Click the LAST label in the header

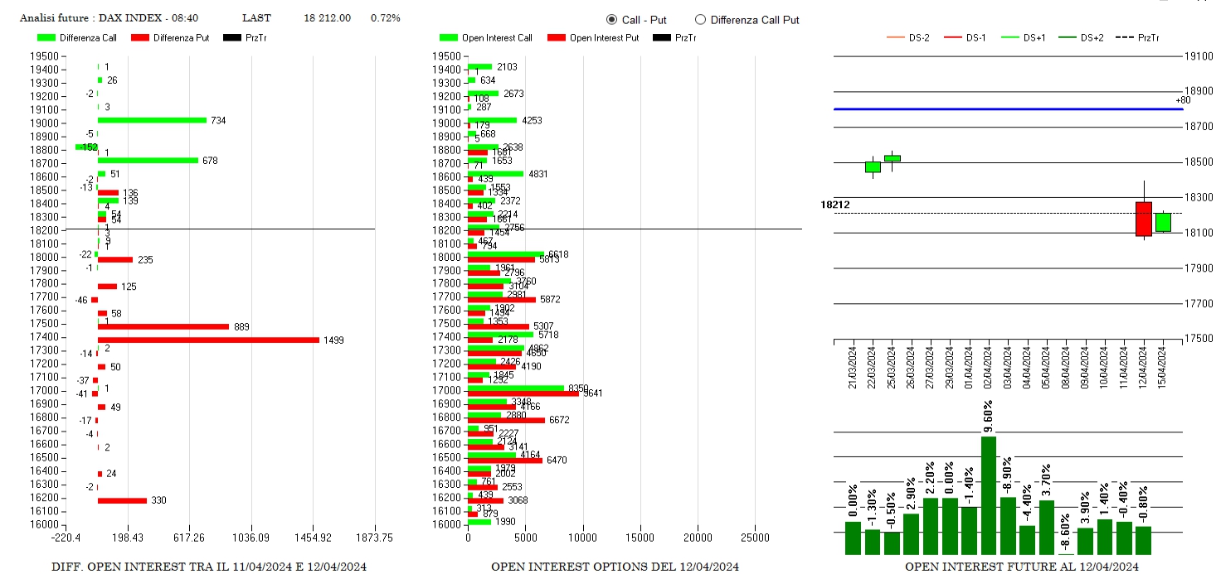tap(256, 17)
